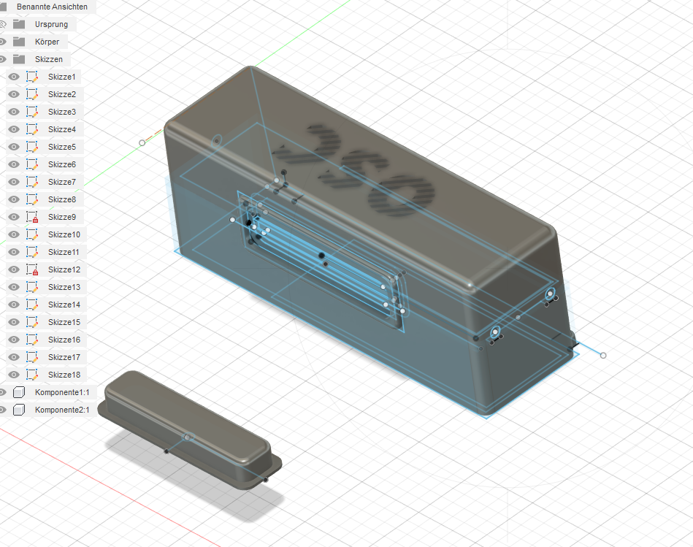The image size is (693, 547).
Task: Click the Skizze14 sketch icon
Action: tap(31, 304)
